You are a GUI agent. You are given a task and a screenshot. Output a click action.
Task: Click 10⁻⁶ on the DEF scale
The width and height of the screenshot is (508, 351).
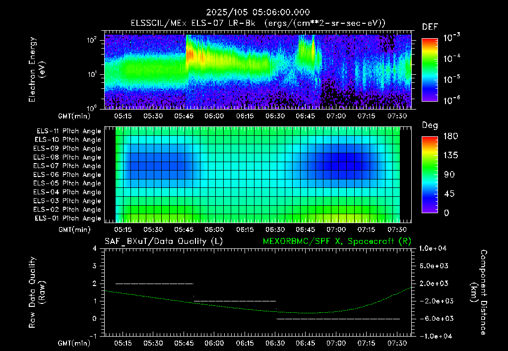(x=451, y=100)
